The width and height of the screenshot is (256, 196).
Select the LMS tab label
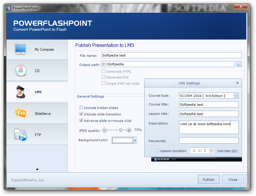click(38, 92)
